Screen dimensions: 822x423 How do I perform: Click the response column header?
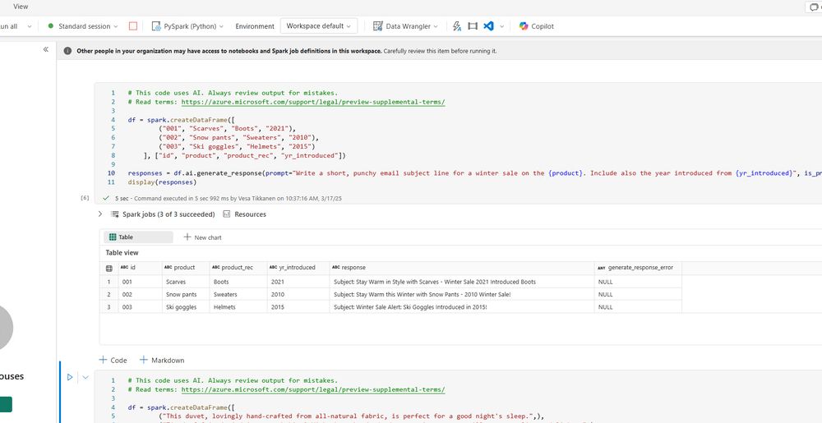[x=462, y=268]
